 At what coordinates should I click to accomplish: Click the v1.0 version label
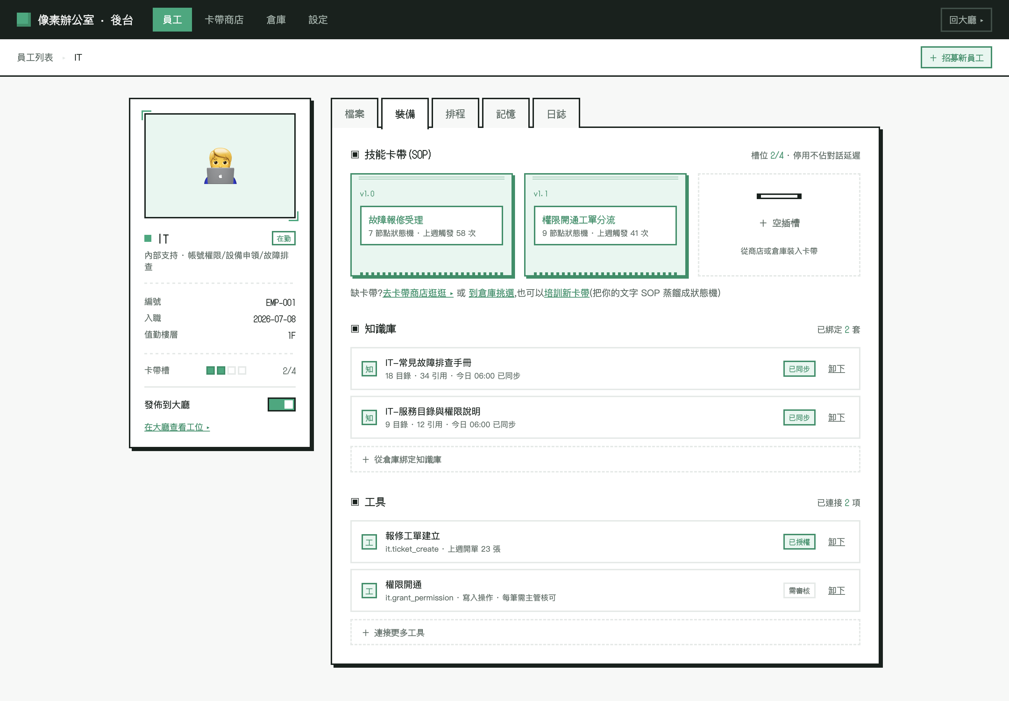click(367, 194)
